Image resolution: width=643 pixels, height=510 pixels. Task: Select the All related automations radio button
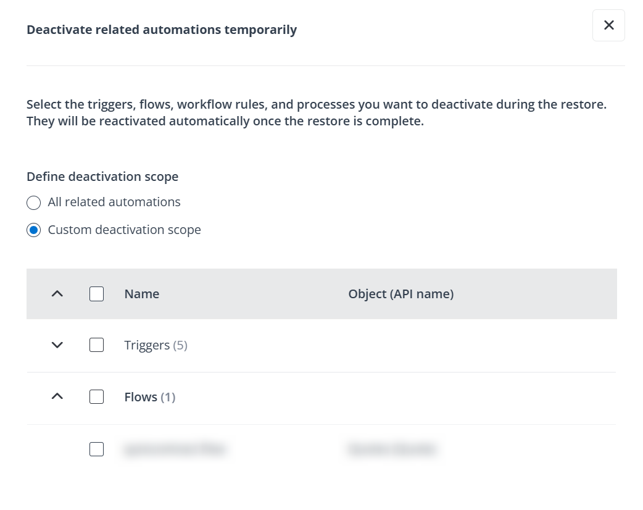pyautogui.click(x=34, y=203)
